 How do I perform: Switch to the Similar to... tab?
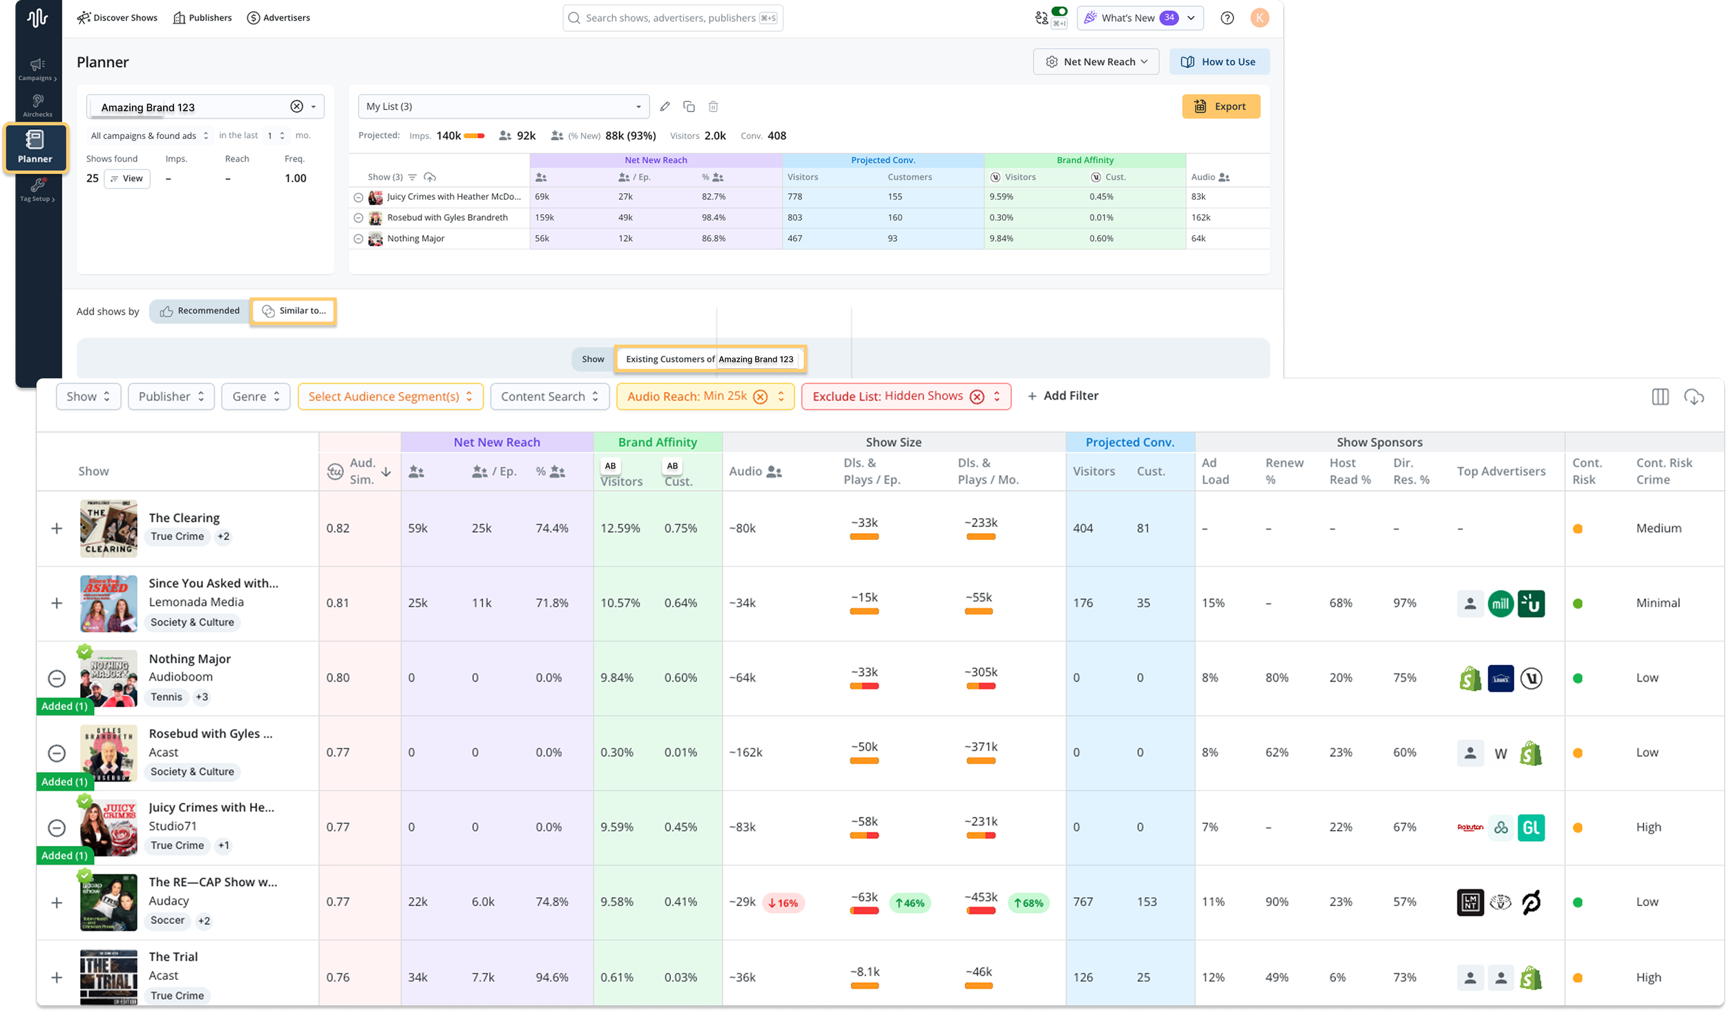(294, 311)
